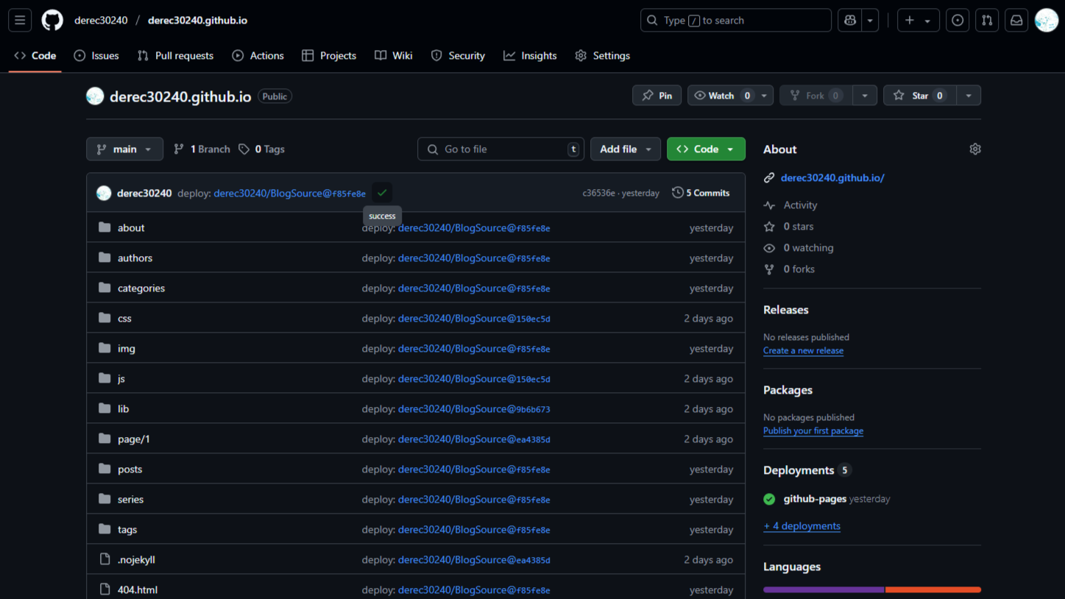The height and width of the screenshot is (599, 1065).
Task: Open the page/1 folder
Action: 134,439
